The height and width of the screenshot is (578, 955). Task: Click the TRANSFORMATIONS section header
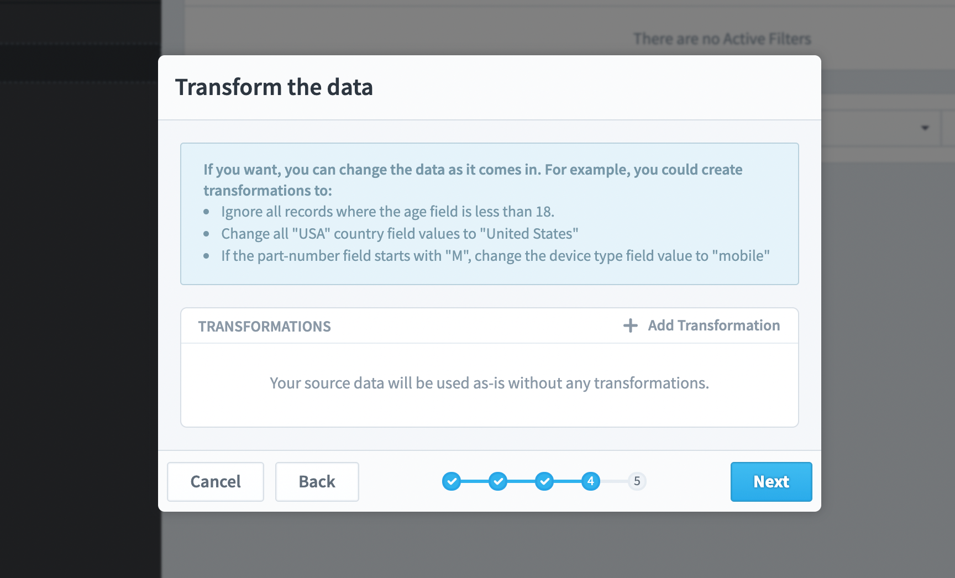click(x=265, y=327)
